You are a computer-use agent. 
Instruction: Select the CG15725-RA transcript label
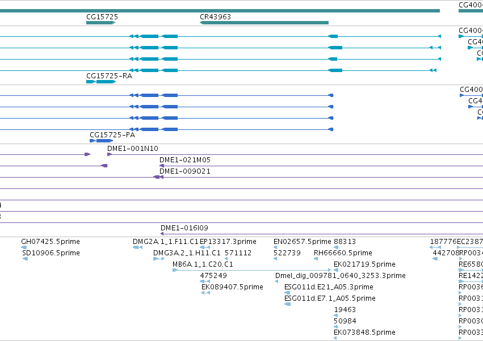point(110,76)
